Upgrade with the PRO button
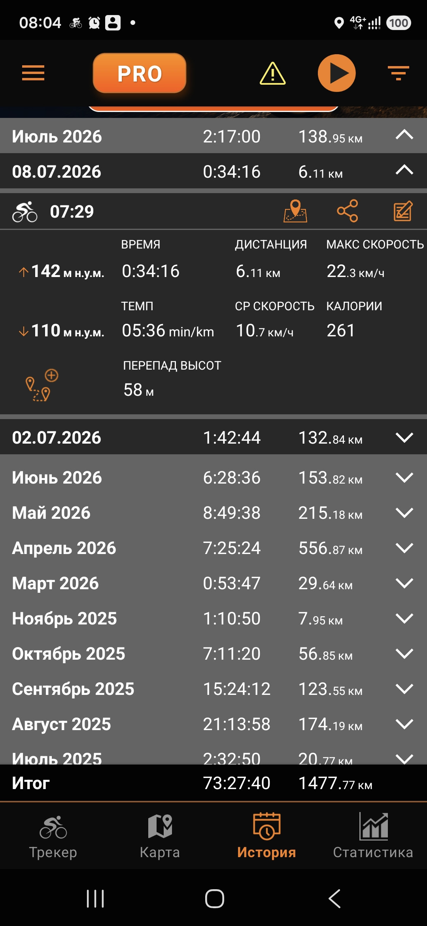This screenshot has height=926, width=427. [140, 73]
